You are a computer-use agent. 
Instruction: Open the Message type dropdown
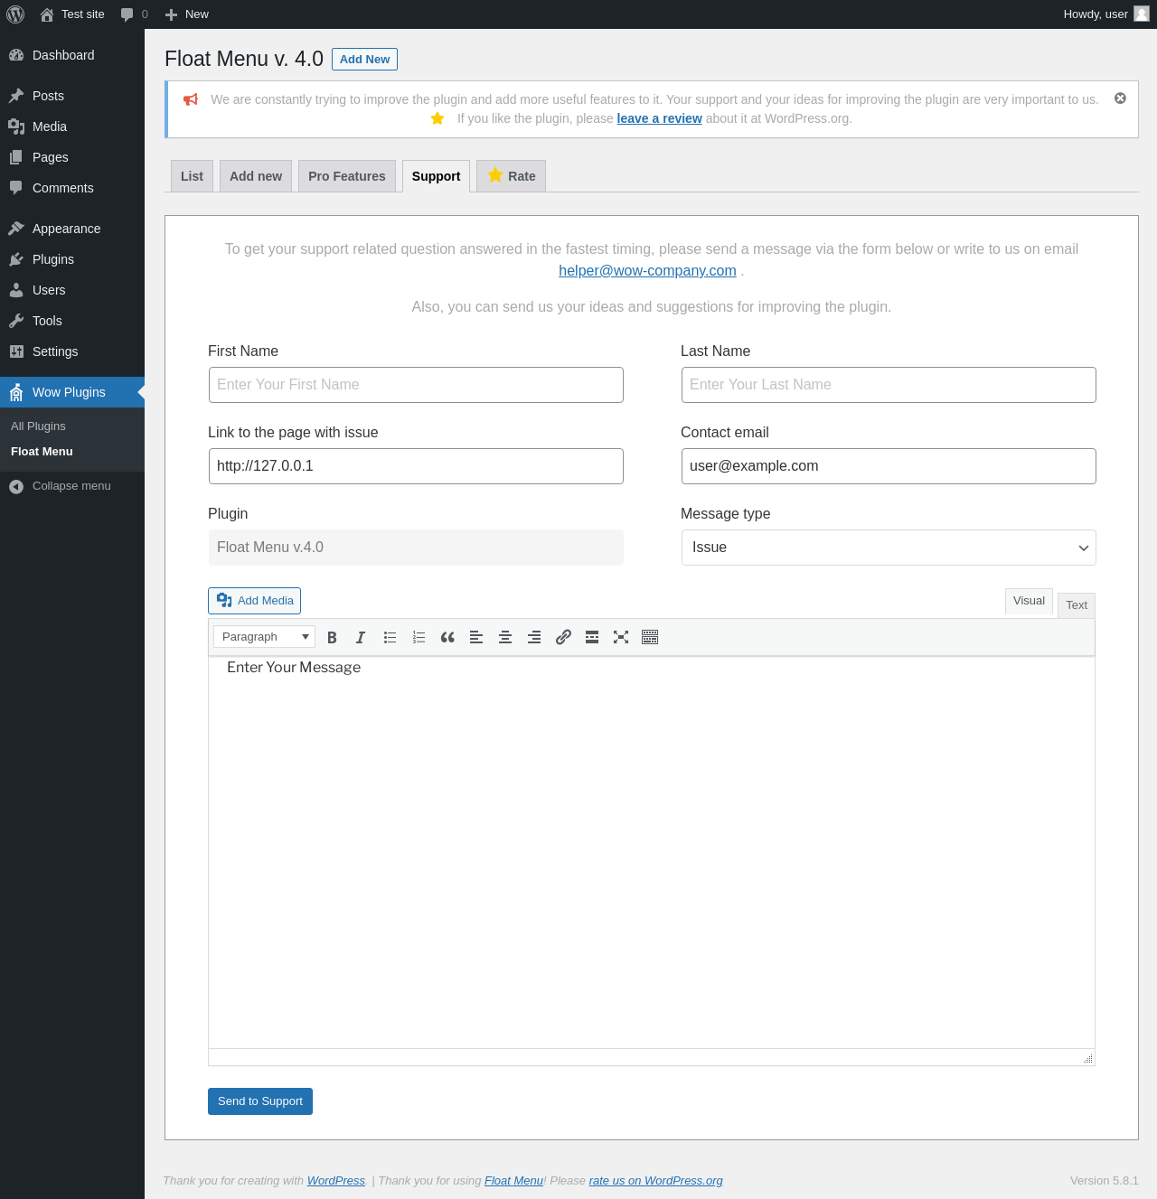pos(889,548)
